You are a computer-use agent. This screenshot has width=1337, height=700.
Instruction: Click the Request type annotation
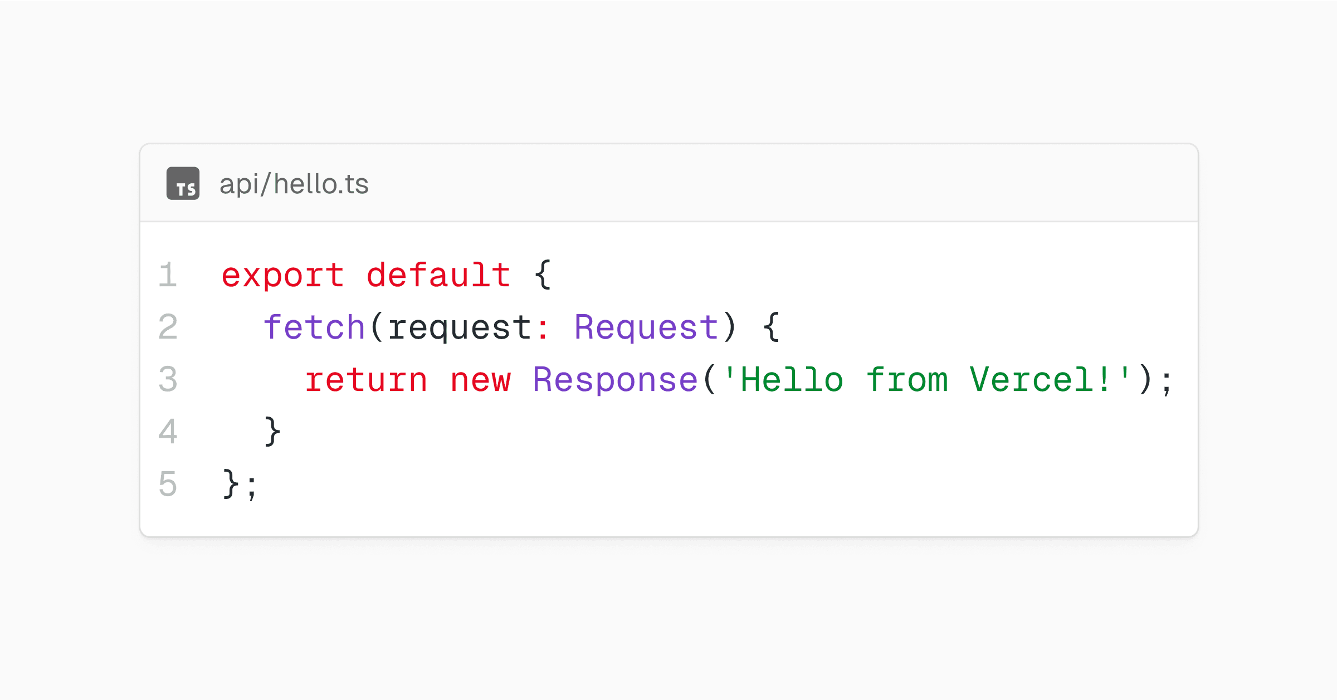click(x=646, y=327)
